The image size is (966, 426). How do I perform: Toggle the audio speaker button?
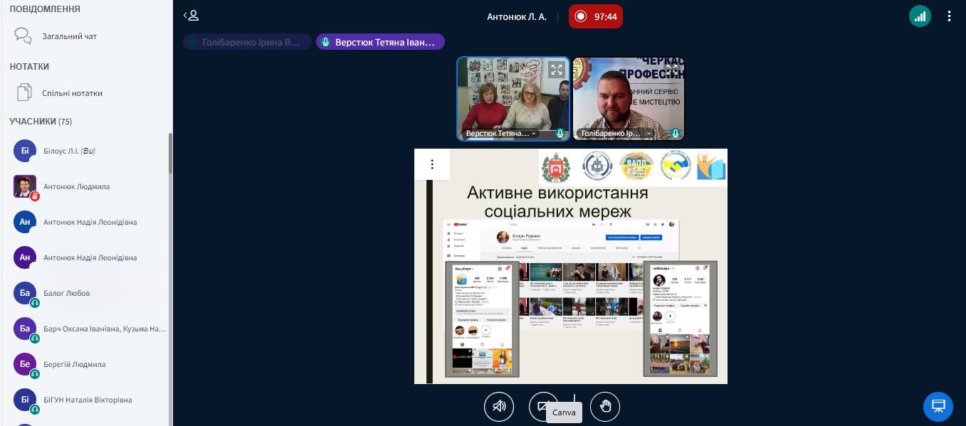click(499, 407)
